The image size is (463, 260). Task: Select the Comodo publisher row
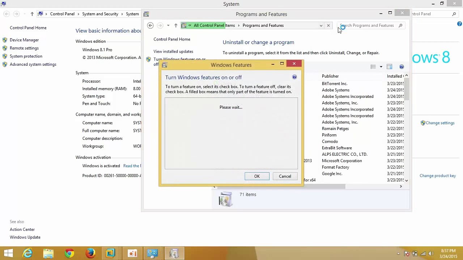330,142
